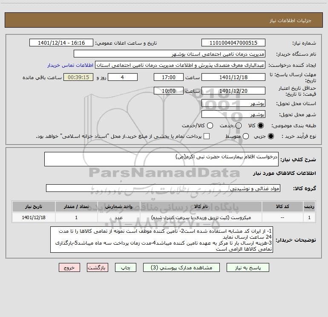Click the عدد unit cell

point(118,217)
